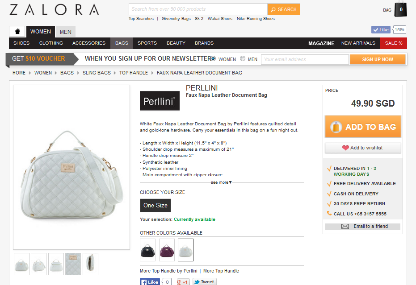Open the SALE % menu item
The width and height of the screenshot is (416, 285).
pos(394,43)
